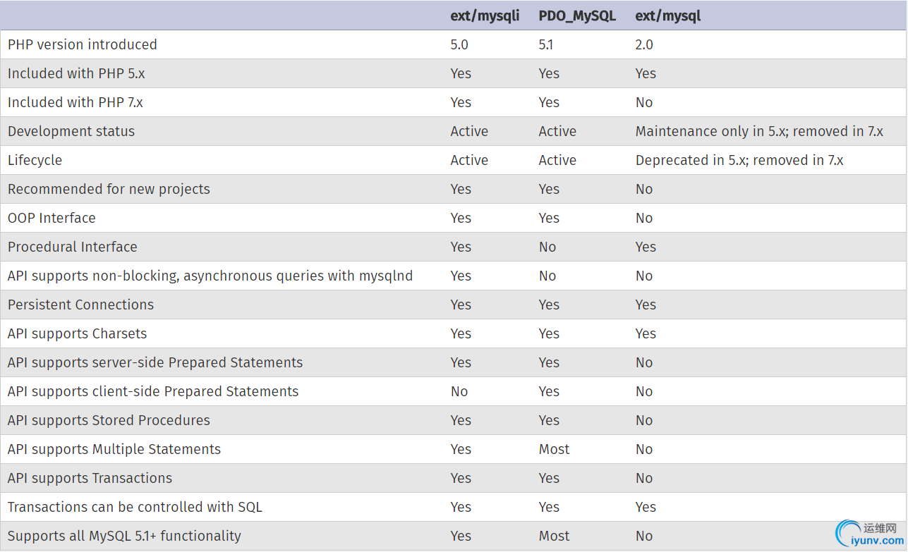Click the iyunv.com watermark logo
Screen dimensions: 908x552
[867, 534]
